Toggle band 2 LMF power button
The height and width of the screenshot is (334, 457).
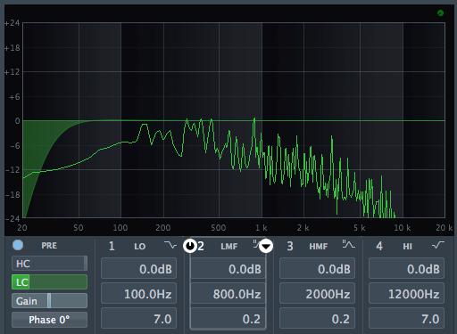(190, 246)
